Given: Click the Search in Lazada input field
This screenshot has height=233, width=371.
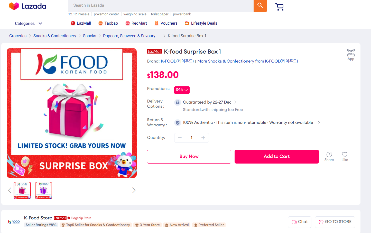Looking at the screenshot, I should 161,5.
